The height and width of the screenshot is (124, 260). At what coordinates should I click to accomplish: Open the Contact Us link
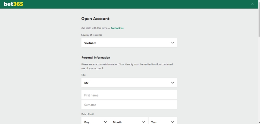point(117,28)
